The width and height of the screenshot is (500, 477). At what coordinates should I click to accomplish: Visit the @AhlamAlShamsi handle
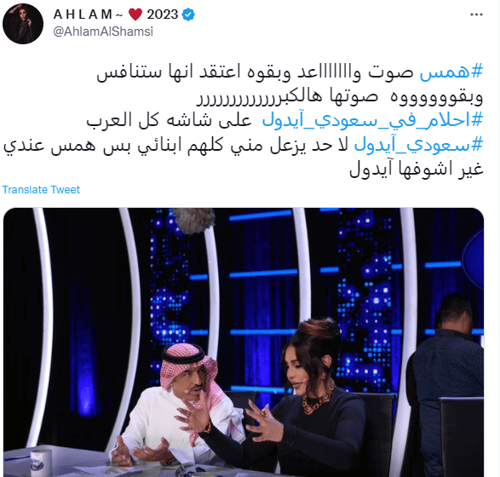point(103,32)
